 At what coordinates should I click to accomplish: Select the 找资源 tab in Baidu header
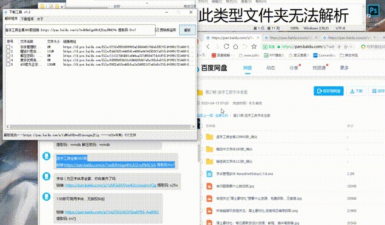tap(319, 68)
